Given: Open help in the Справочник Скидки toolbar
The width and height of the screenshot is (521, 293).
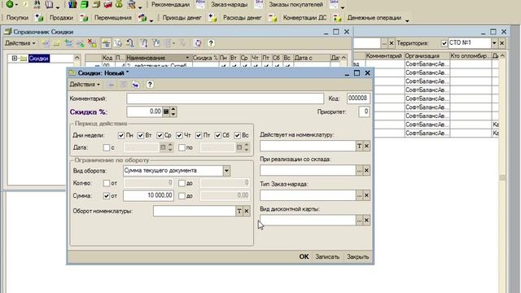Looking at the screenshot, I should tap(211, 43).
